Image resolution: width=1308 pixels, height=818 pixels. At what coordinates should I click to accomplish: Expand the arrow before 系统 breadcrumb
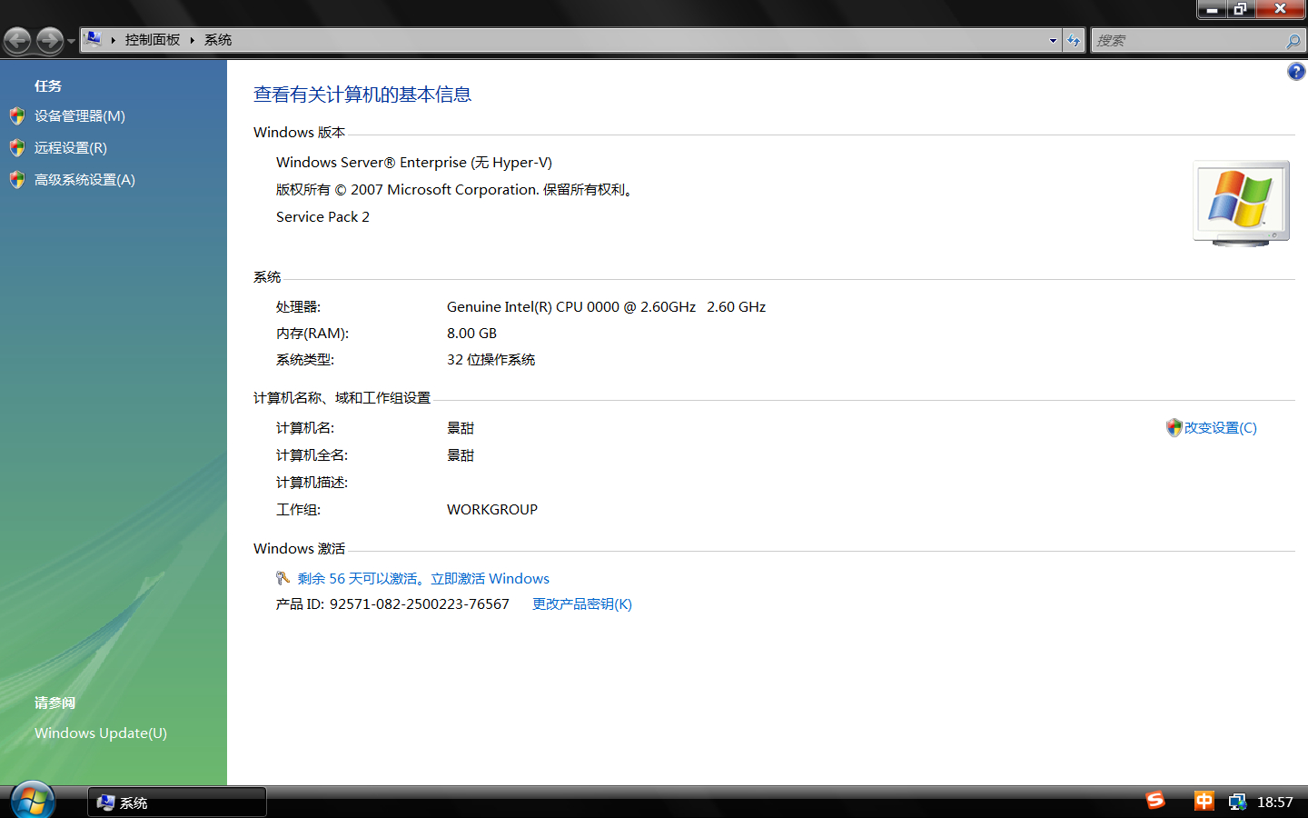click(193, 40)
